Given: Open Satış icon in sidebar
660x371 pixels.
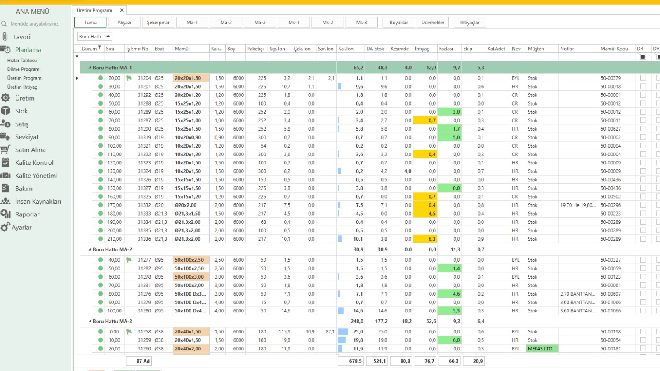Looking at the screenshot, I should 5,124.
